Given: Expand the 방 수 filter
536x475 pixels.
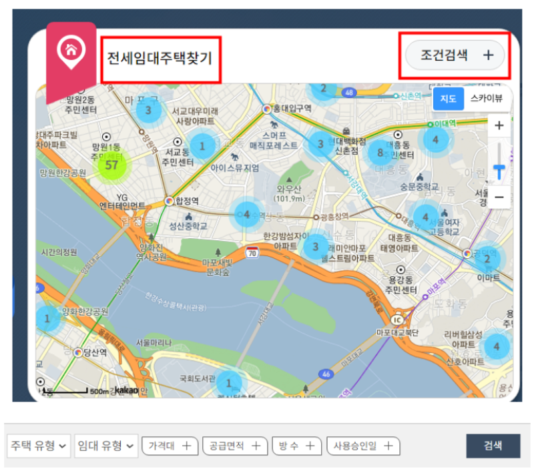Looking at the screenshot, I should click(x=297, y=446).
